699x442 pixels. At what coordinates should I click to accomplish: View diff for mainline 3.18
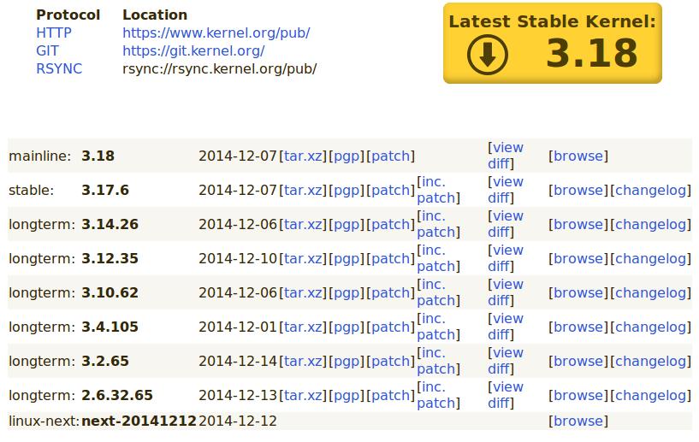click(x=506, y=156)
